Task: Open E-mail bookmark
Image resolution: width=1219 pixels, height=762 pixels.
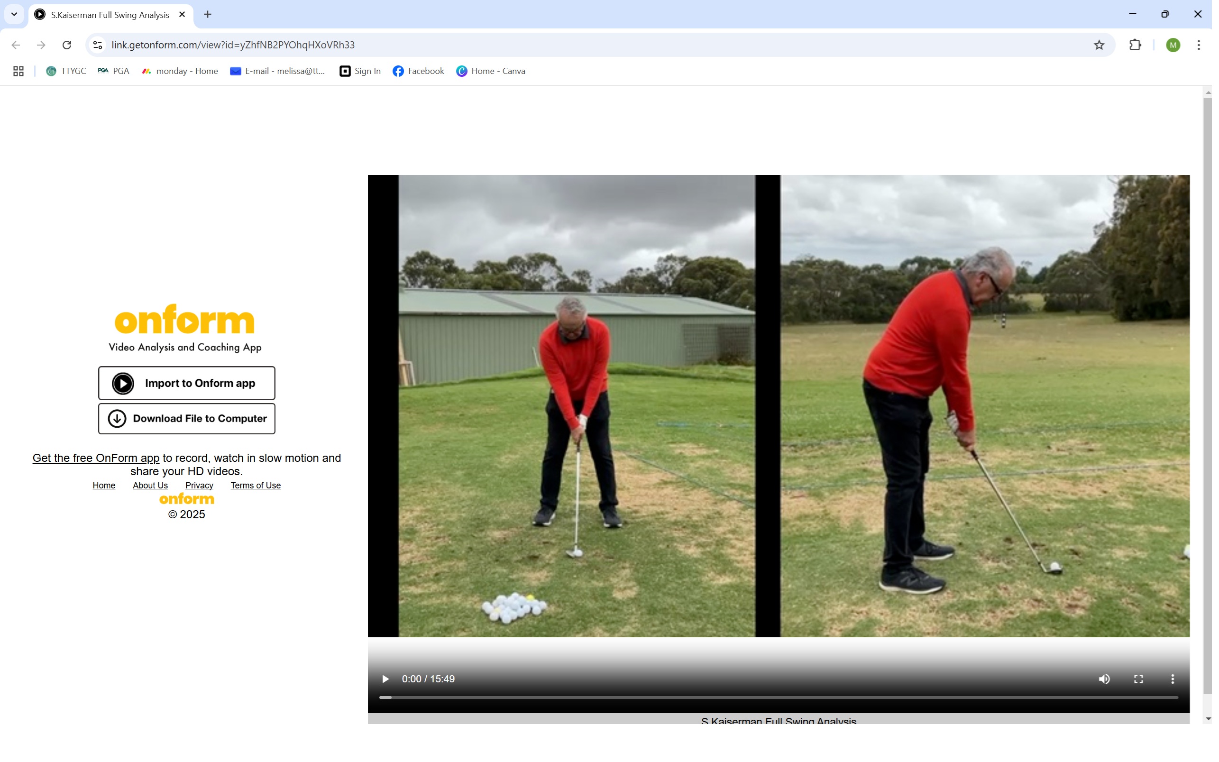Action: click(277, 71)
